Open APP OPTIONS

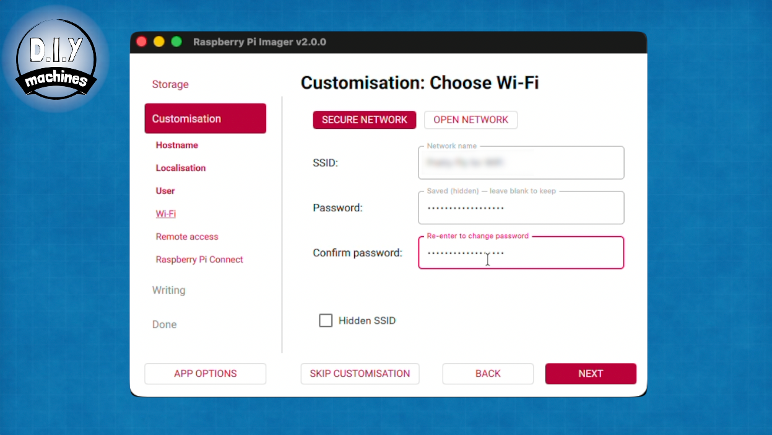[x=205, y=374]
